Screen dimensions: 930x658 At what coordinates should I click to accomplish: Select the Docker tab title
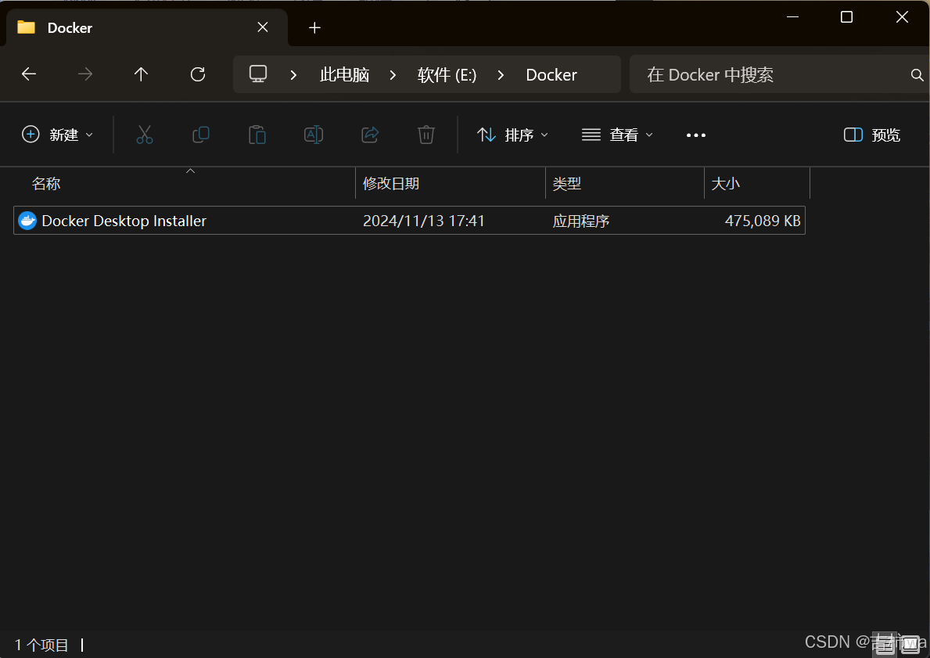coord(70,28)
